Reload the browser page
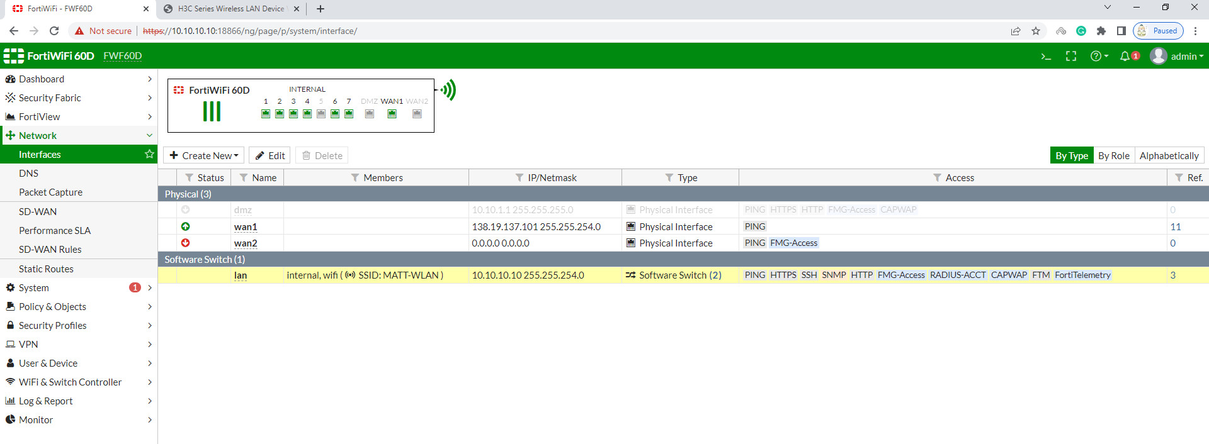Screen dimensions: 1209x444 click(54, 31)
